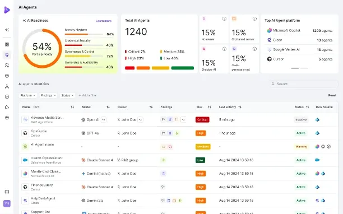This screenshot has height=214, width=343.
Task: Open the users icon in the sidebar
Action: (7, 66)
